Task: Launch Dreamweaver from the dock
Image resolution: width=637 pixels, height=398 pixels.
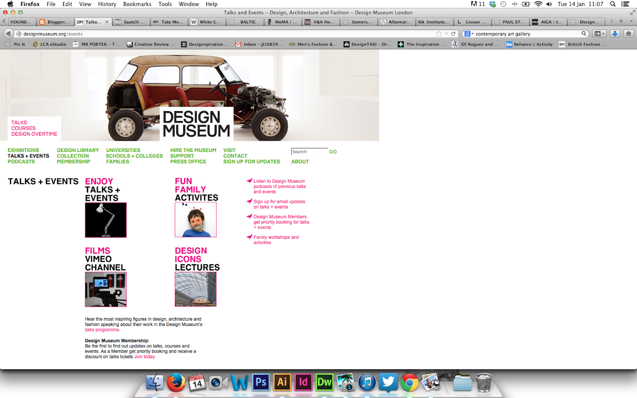Action: (324, 382)
